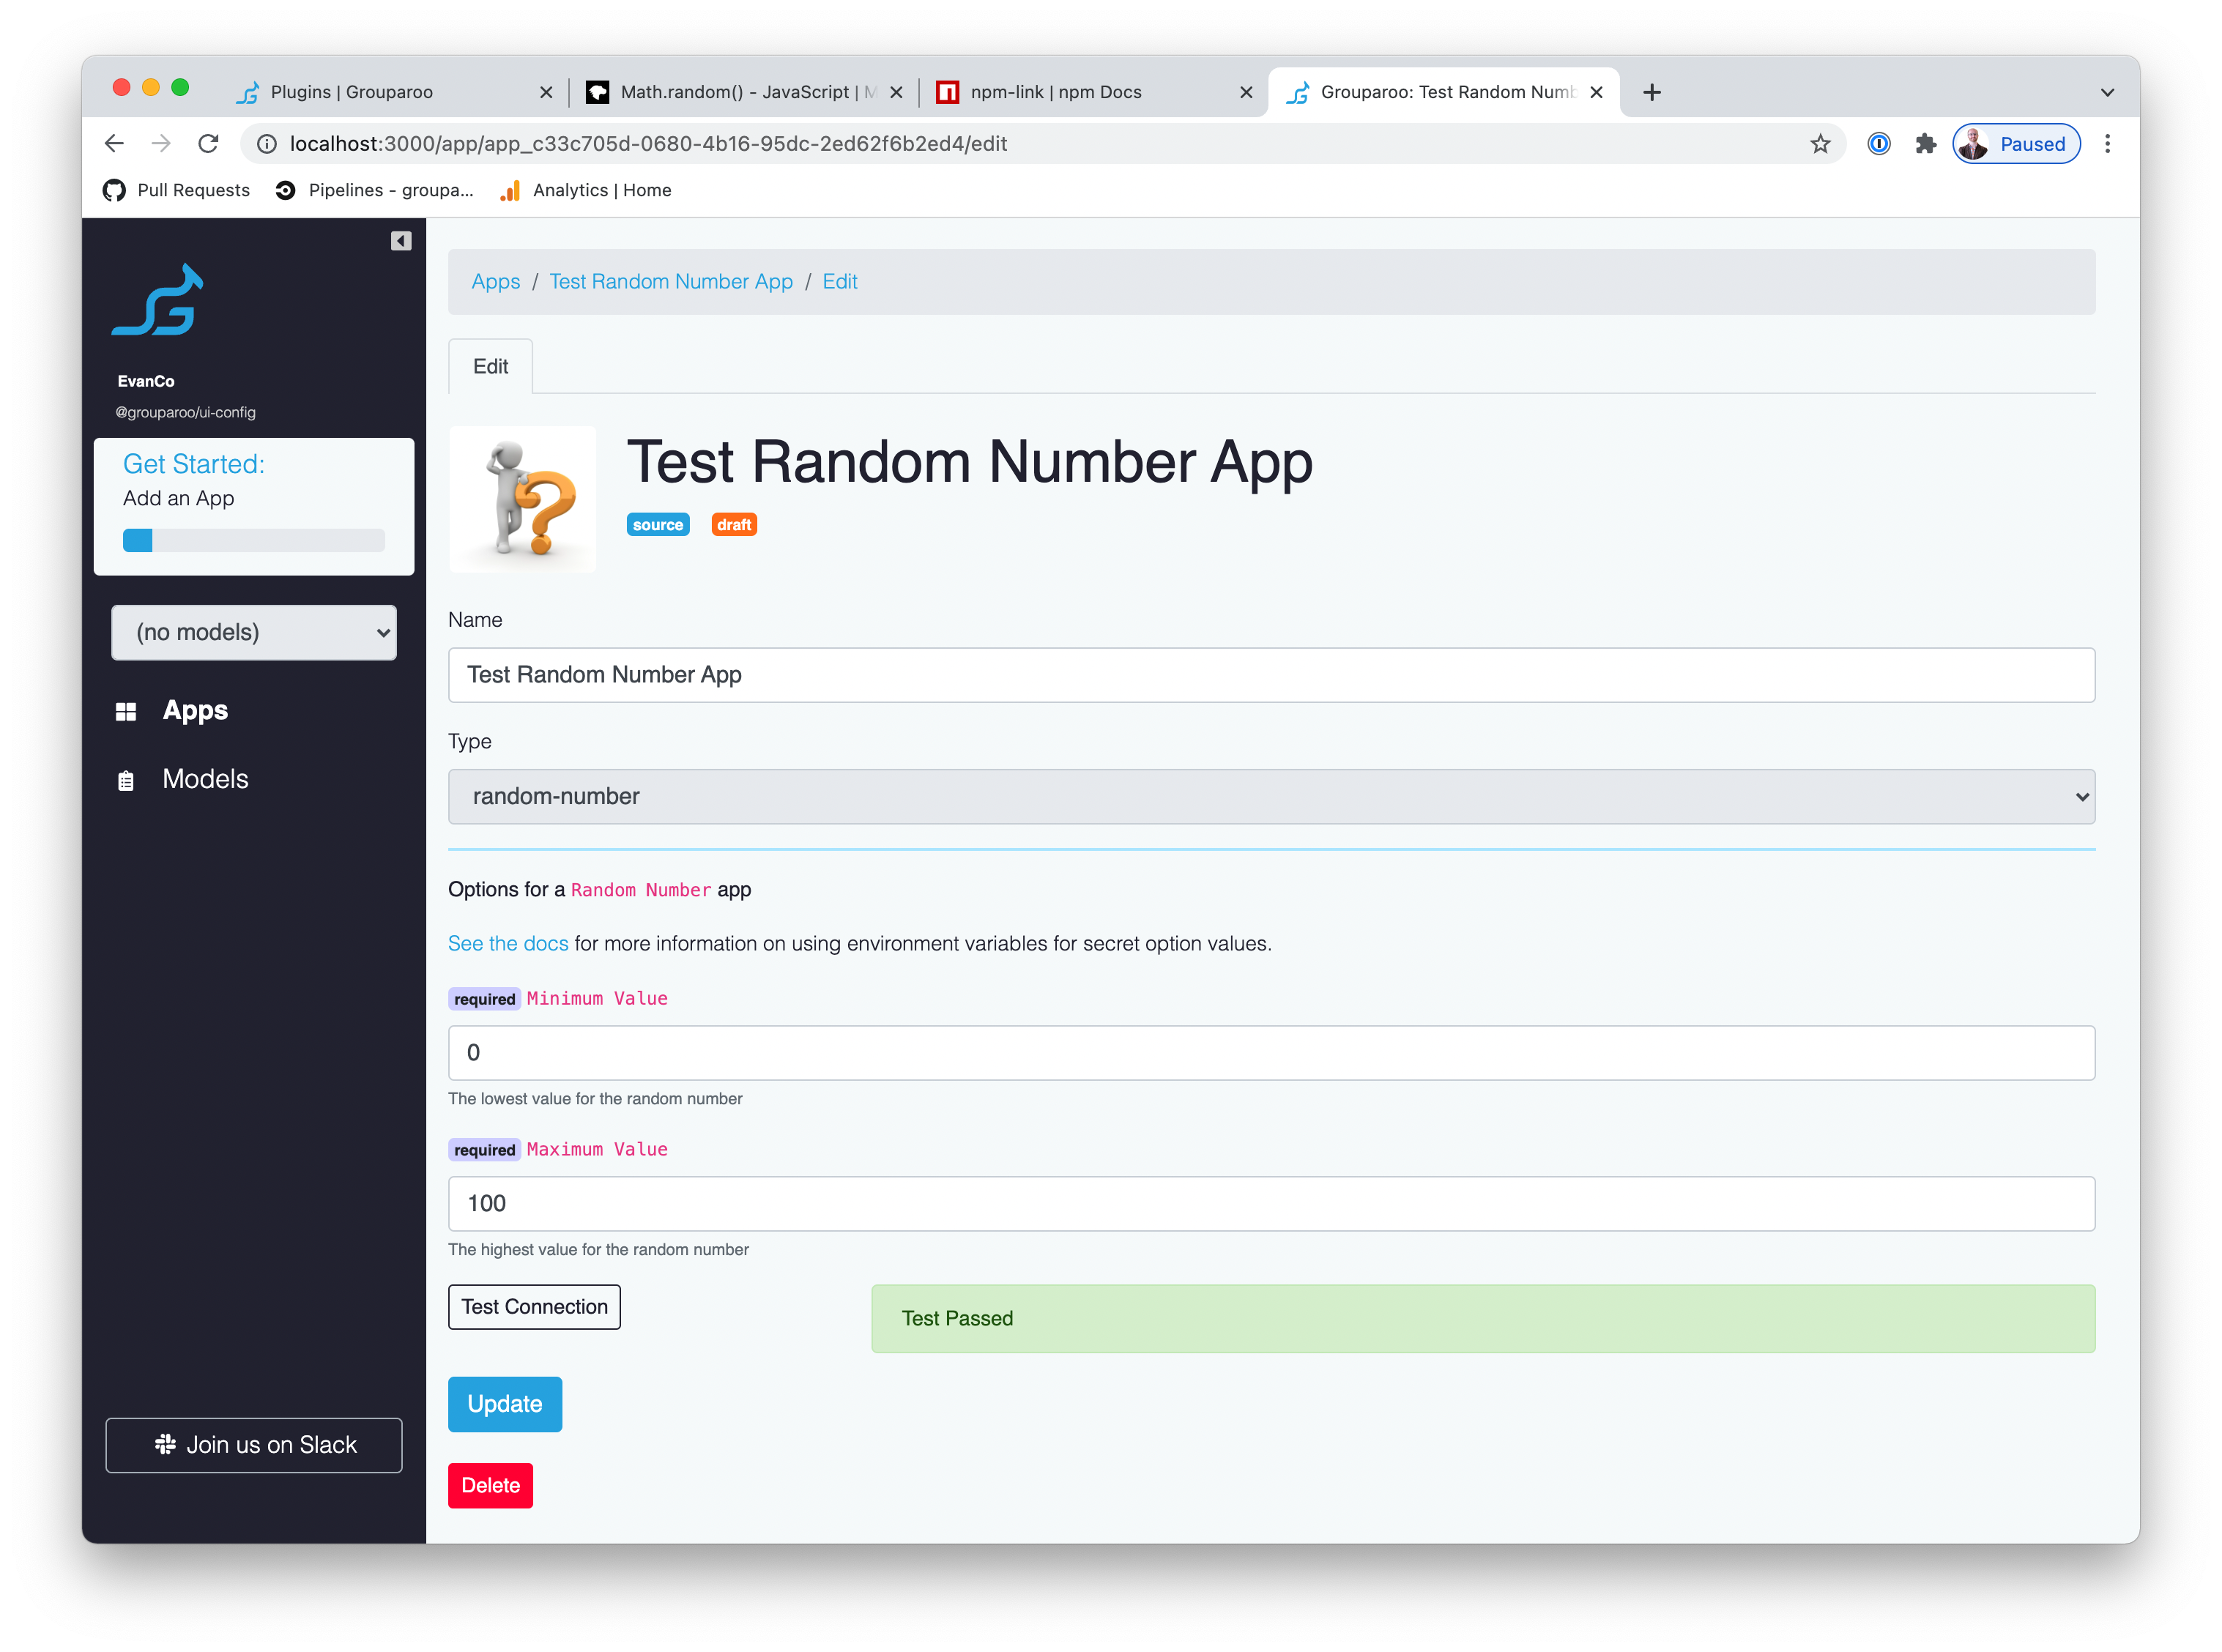Open the (no models) dropdown
Screen dimensions: 2222x1652
tap(254, 632)
